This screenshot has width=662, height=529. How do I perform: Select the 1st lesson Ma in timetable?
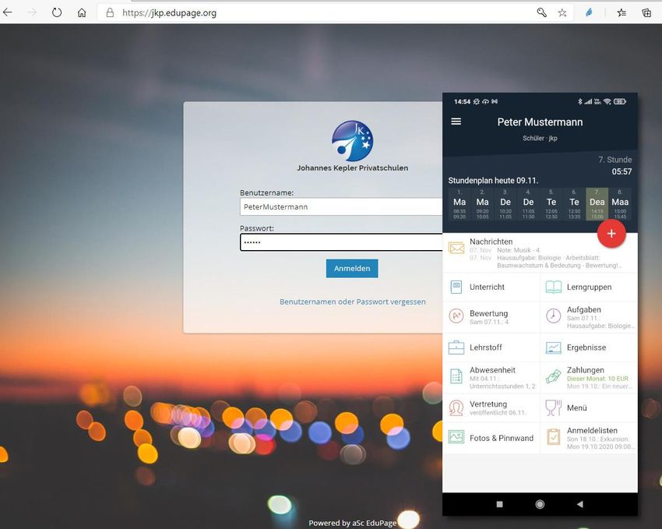[460, 204]
